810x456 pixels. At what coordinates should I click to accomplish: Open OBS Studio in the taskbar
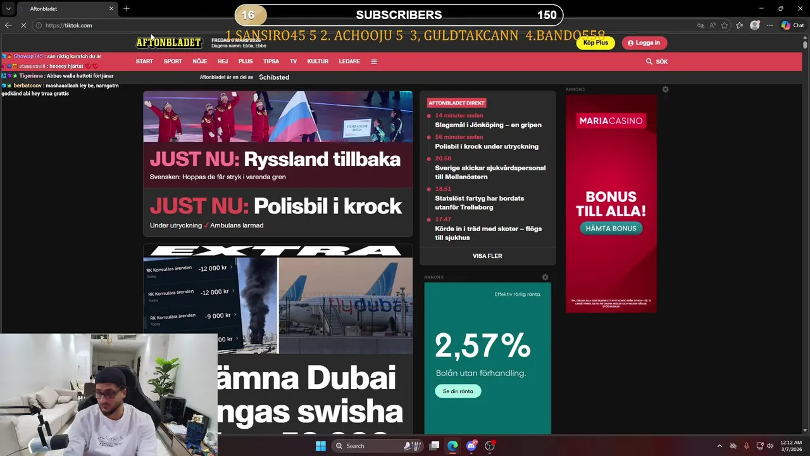click(490, 446)
